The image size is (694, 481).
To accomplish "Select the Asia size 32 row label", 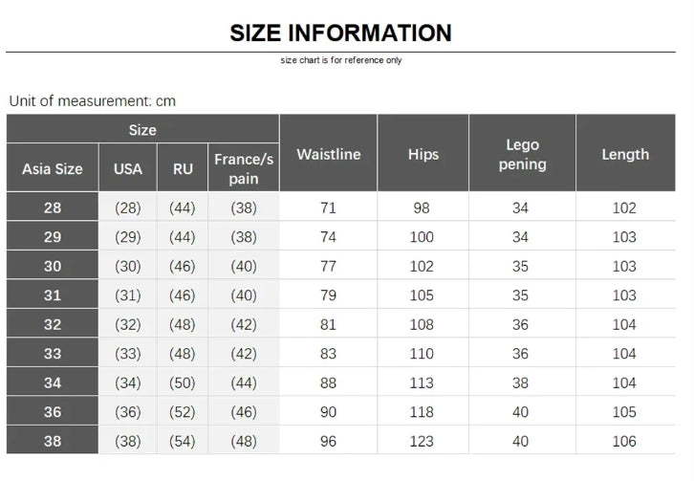I will [x=53, y=324].
